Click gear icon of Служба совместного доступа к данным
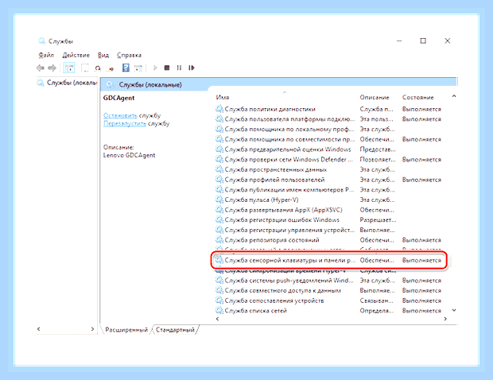This screenshot has height=380, width=493. pyautogui.click(x=219, y=290)
